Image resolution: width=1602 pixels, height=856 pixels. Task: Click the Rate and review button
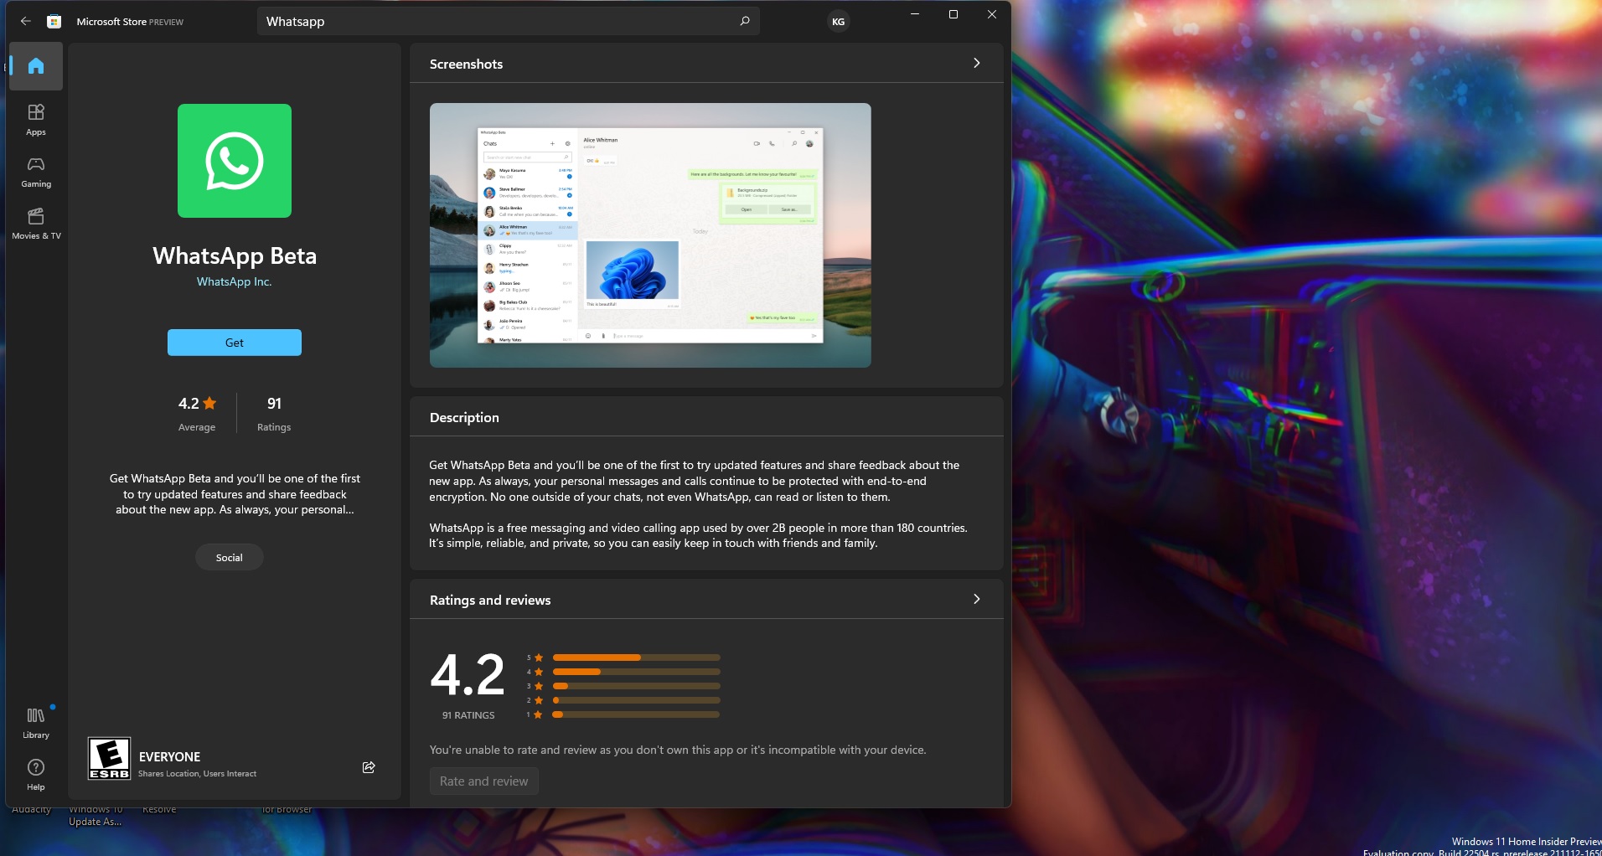[x=484, y=781]
